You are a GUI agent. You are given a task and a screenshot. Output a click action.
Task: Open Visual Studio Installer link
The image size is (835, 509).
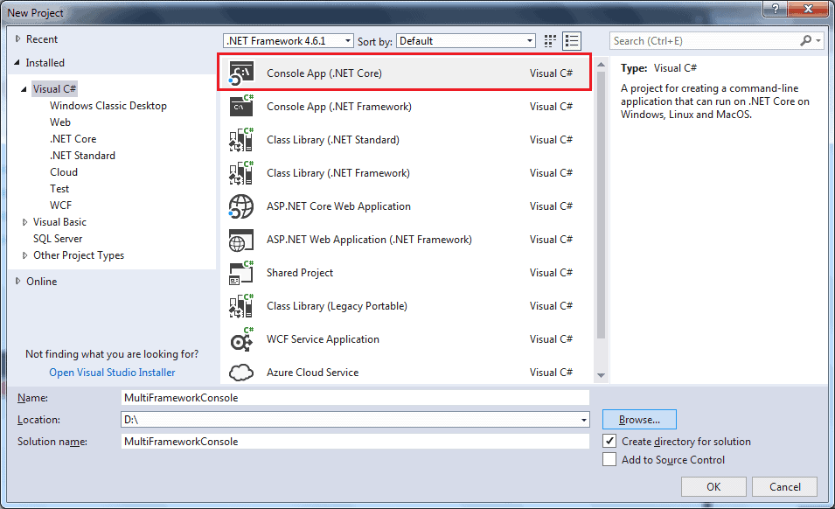(112, 372)
